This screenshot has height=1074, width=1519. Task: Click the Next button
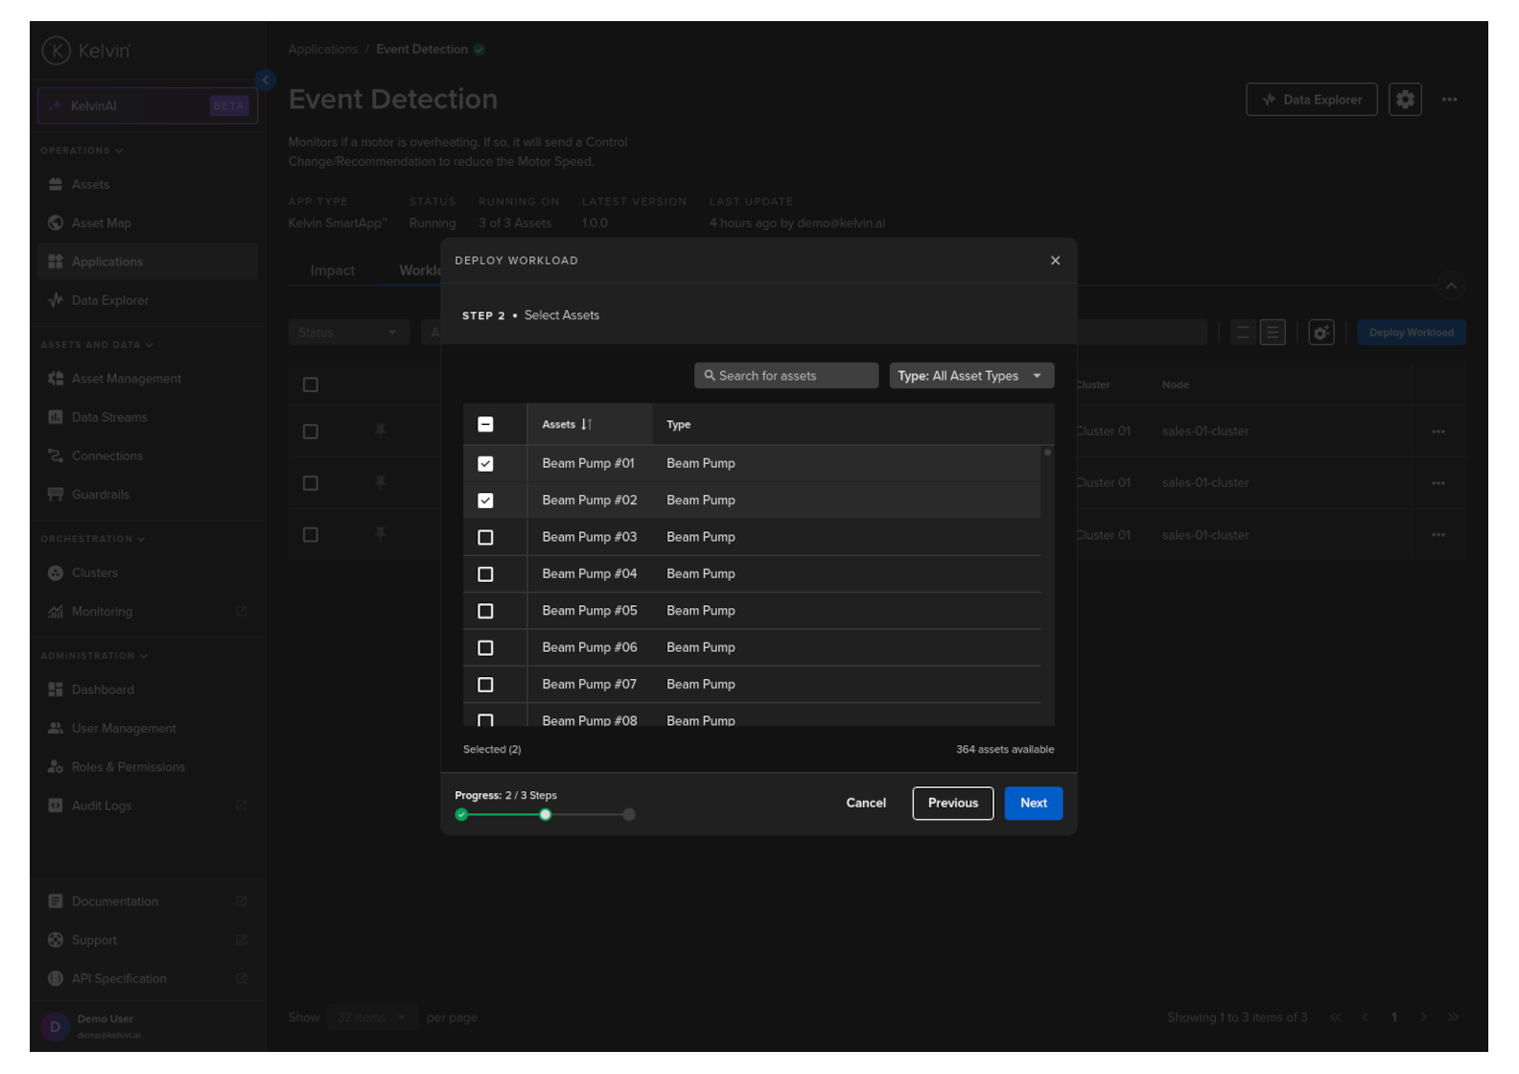point(1033,804)
